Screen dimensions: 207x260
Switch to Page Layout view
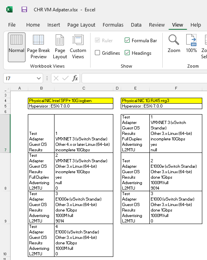click(60, 47)
